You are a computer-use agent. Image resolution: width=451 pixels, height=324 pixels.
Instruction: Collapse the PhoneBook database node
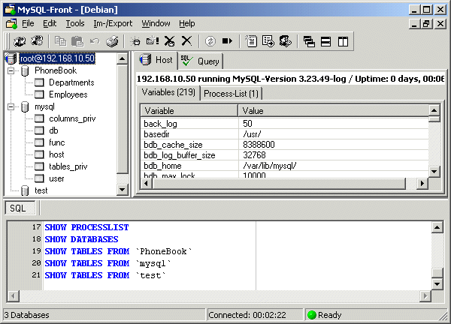pos(11,70)
